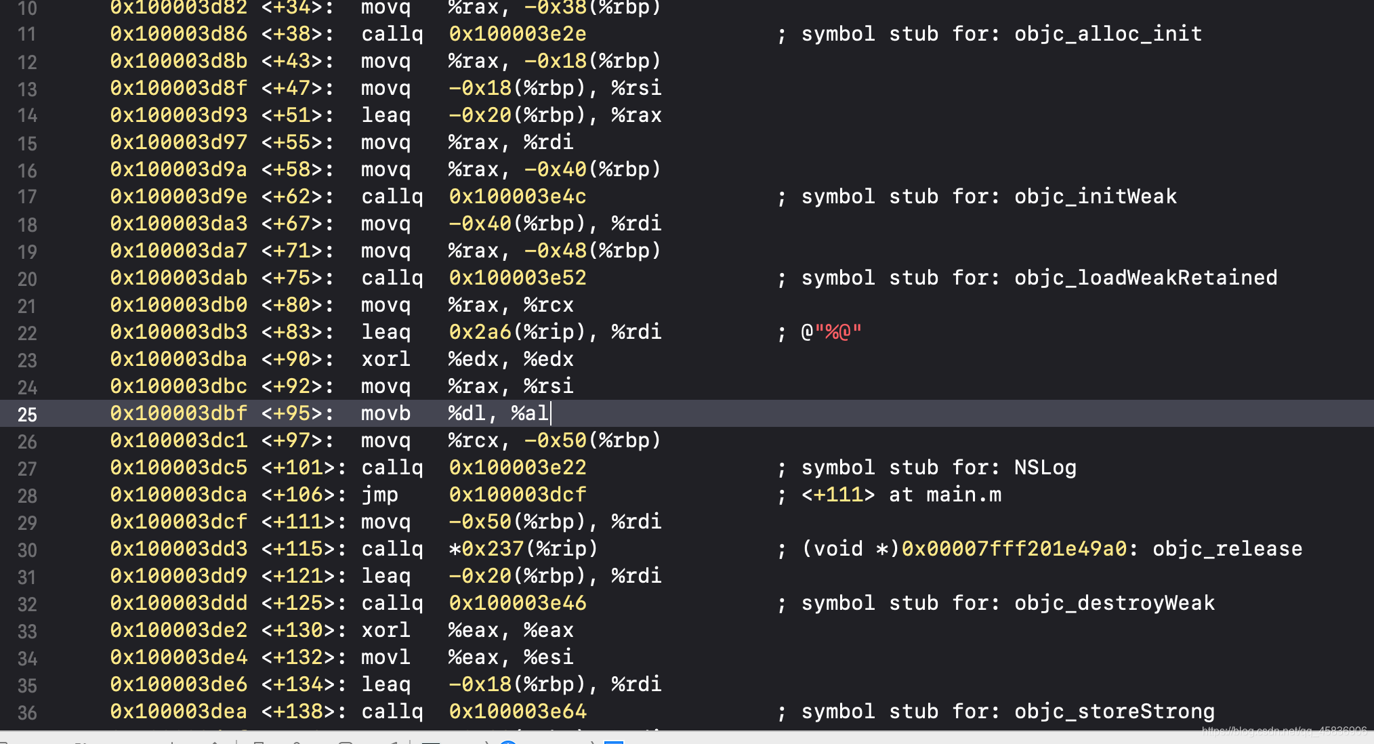1374x744 pixels.
Task: Click the movl mnemonic on line 34
Action: (386, 657)
